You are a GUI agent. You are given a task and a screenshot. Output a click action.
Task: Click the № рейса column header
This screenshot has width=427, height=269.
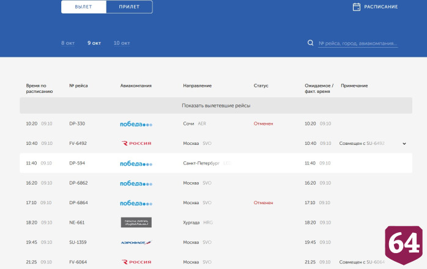(x=78, y=86)
